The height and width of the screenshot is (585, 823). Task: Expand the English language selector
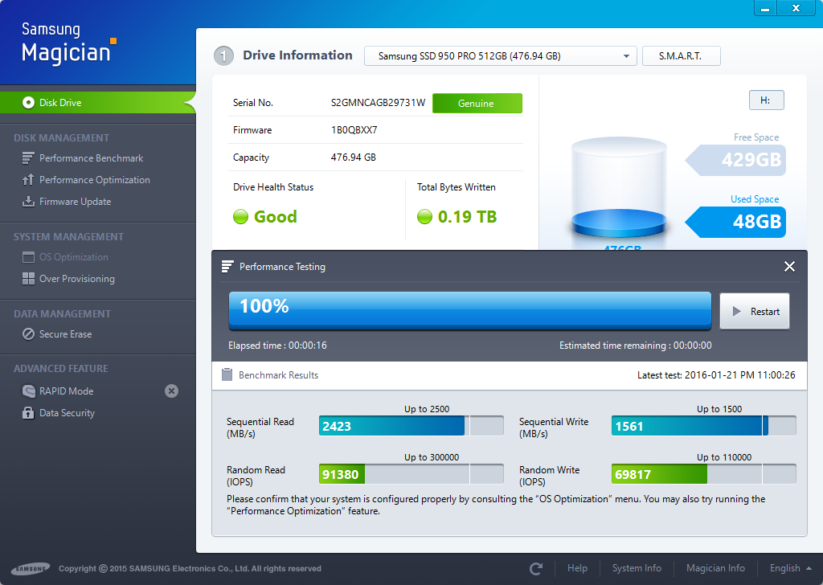point(791,569)
